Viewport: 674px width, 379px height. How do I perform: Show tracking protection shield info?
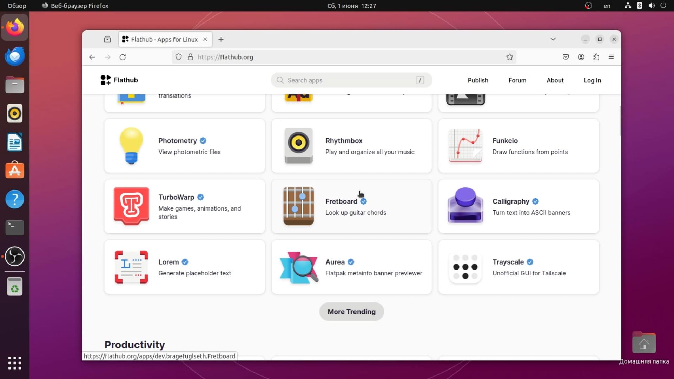pyautogui.click(x=179, y=57)
